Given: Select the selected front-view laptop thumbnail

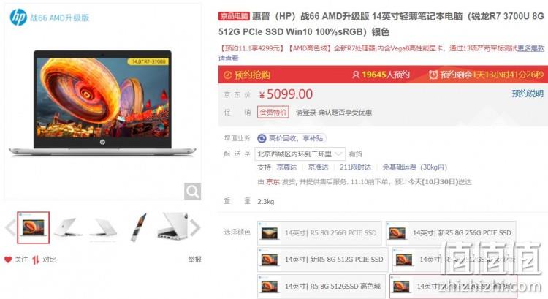Looking at the screenshot, I should point(34,227).
